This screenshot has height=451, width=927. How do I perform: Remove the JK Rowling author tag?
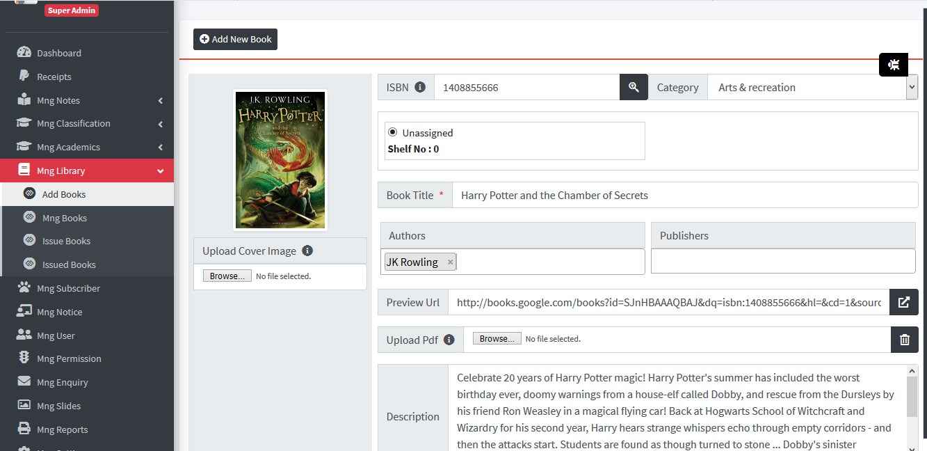point(450,262)
